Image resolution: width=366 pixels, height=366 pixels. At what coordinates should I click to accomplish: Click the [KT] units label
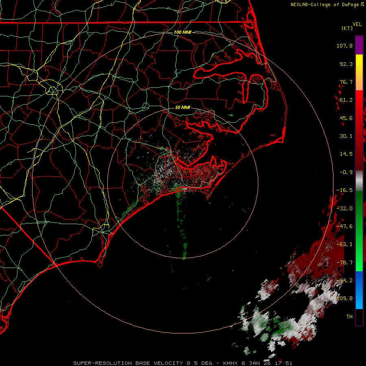(347, 28)
